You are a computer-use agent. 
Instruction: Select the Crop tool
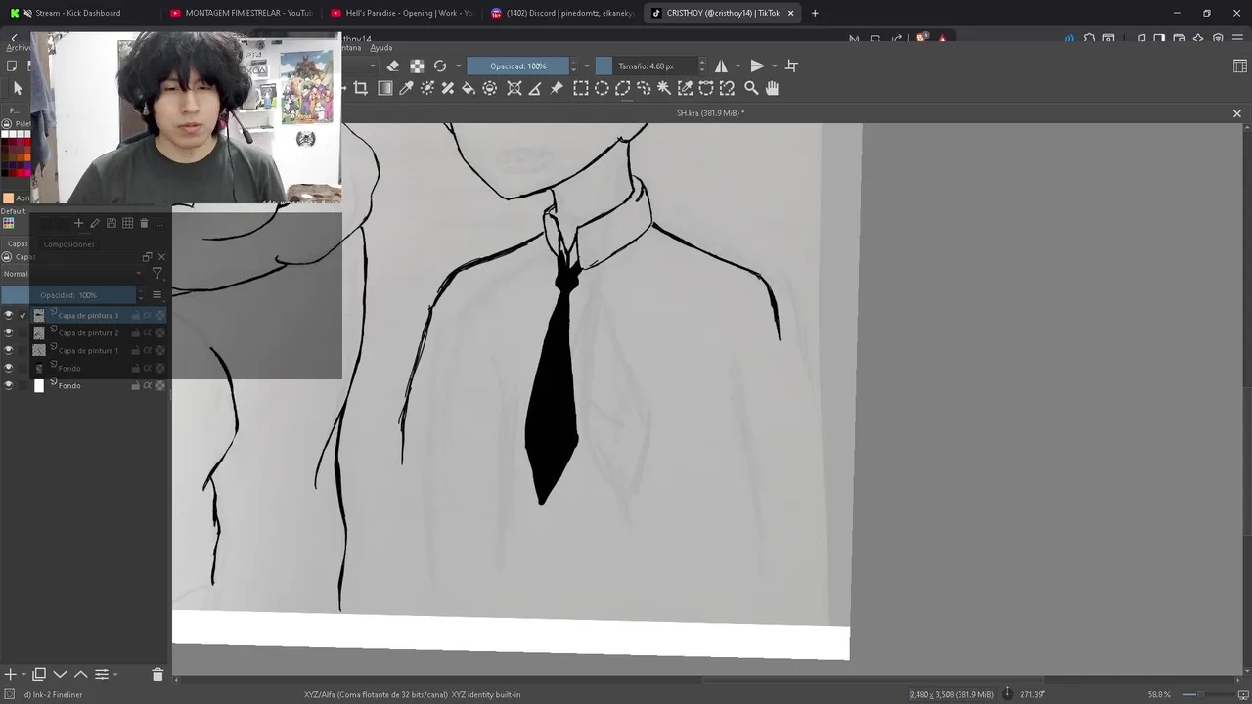(x=360, y=88)
